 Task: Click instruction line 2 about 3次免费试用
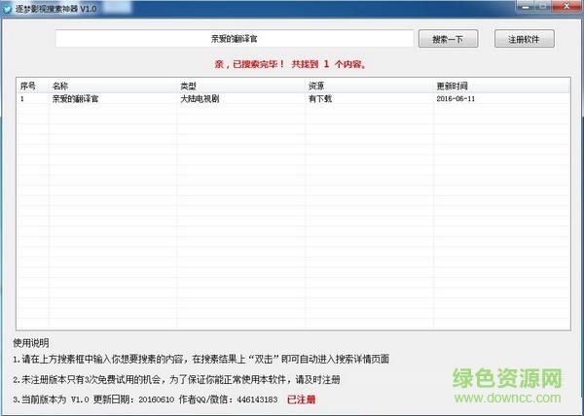(x=176, y=380)
